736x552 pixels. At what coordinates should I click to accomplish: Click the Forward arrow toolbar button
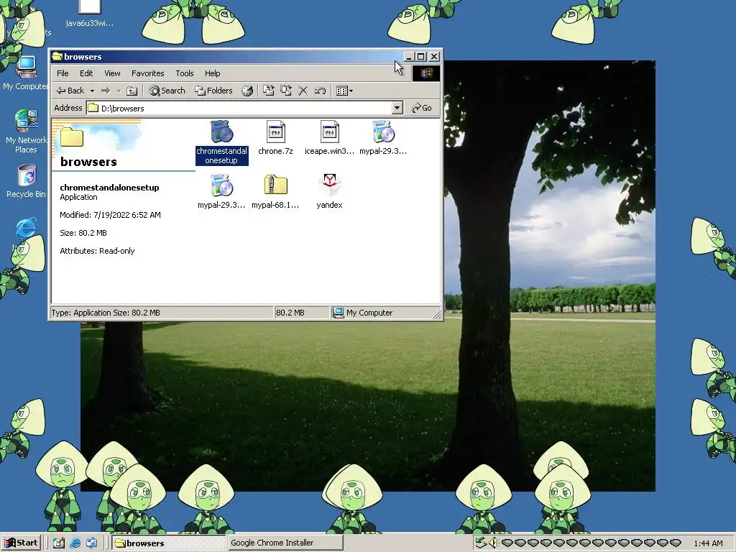coord(106,91)
